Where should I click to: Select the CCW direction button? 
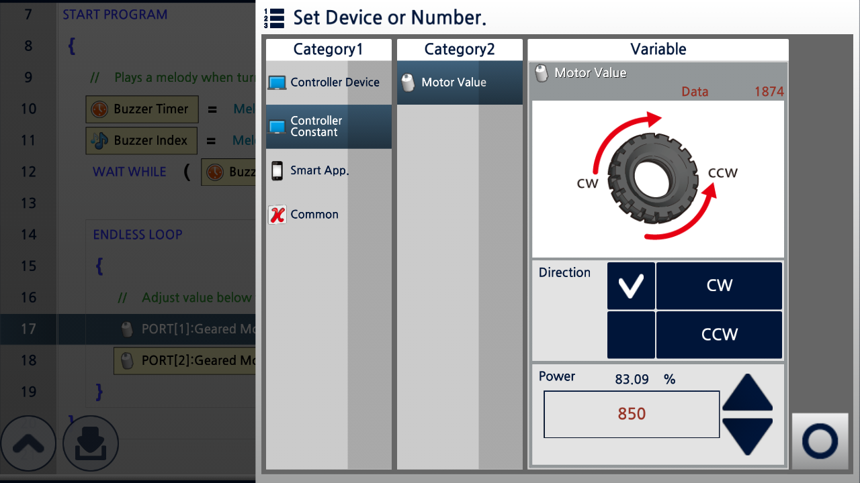click(719, 335)
